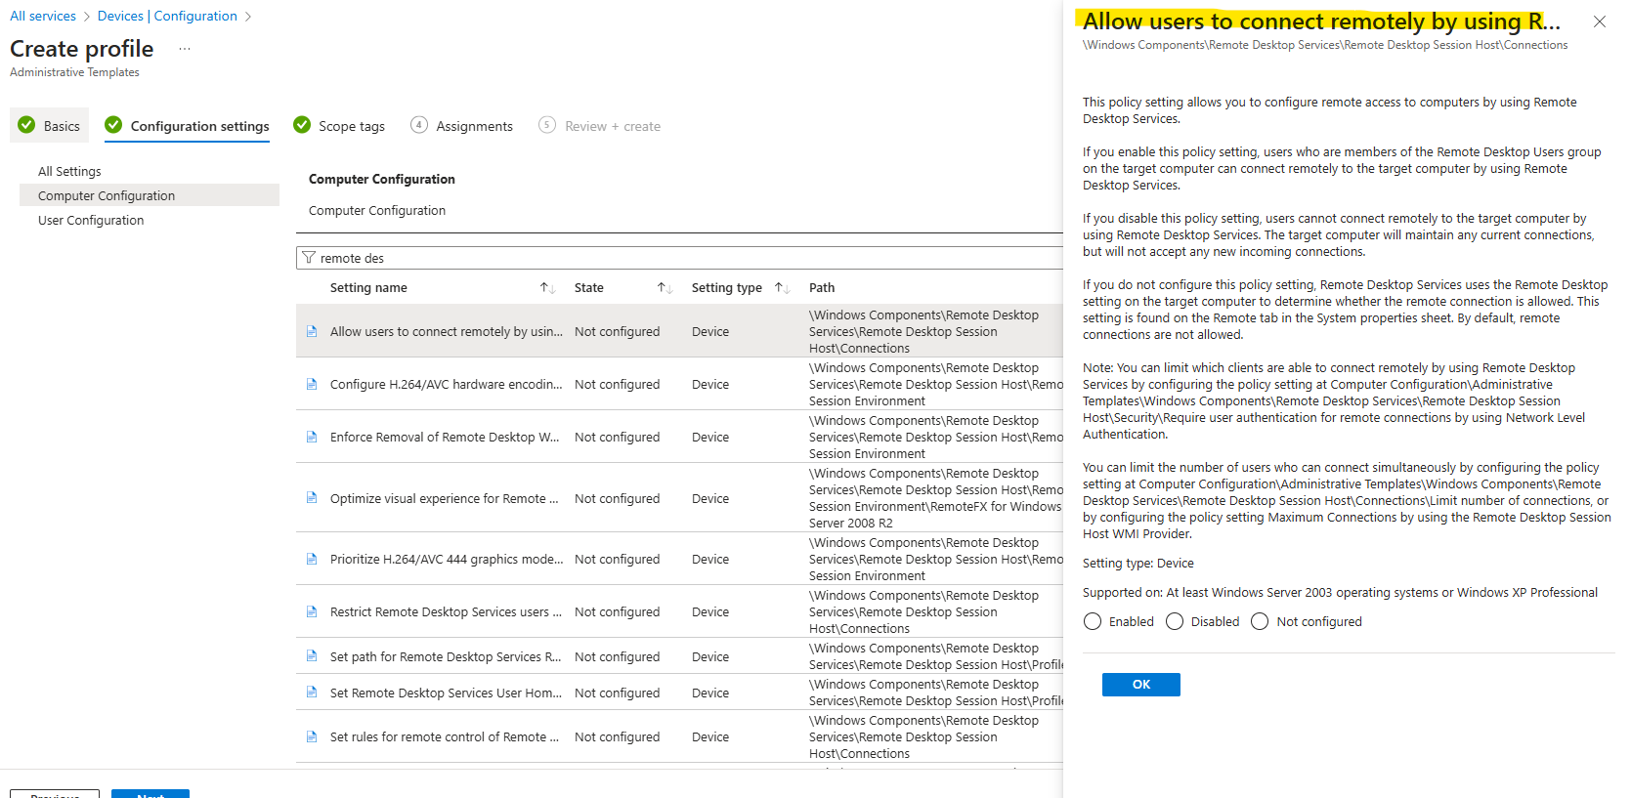Open 'Configure H.264/AVC hardware encodin...' setting

click(x=447, y=384)
